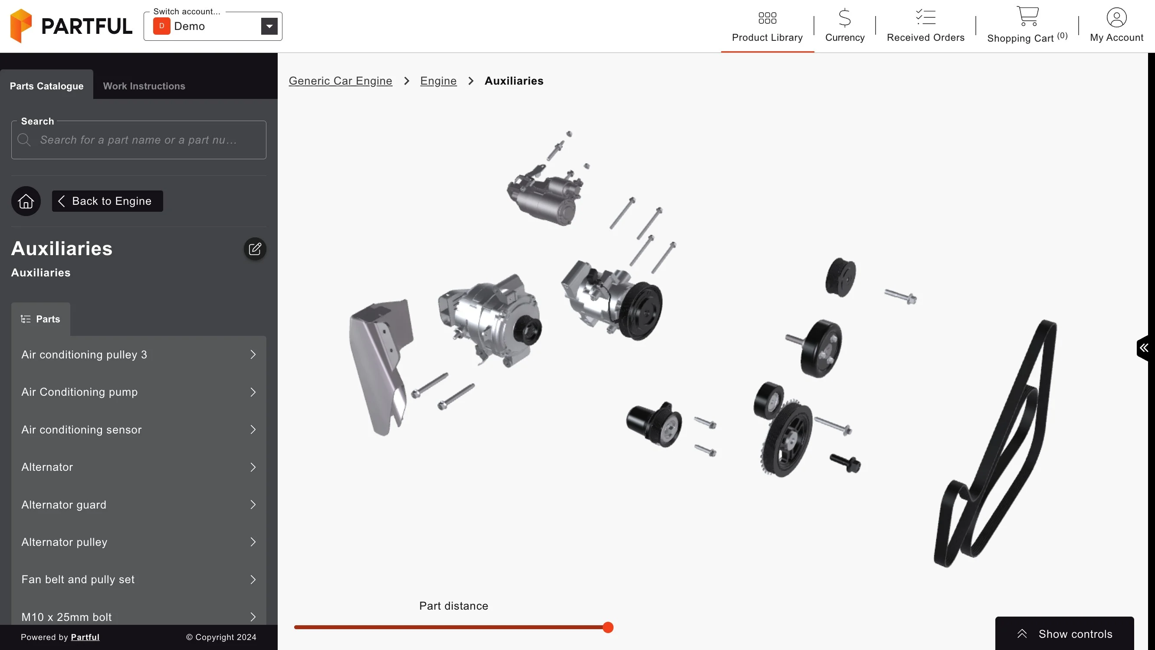Open the Engine breadcrumb link
This screenshot has height=650, width=1155.
tap(438, 81)
